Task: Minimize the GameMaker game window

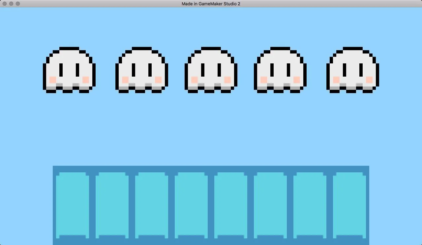Action: tap(11, 4)
